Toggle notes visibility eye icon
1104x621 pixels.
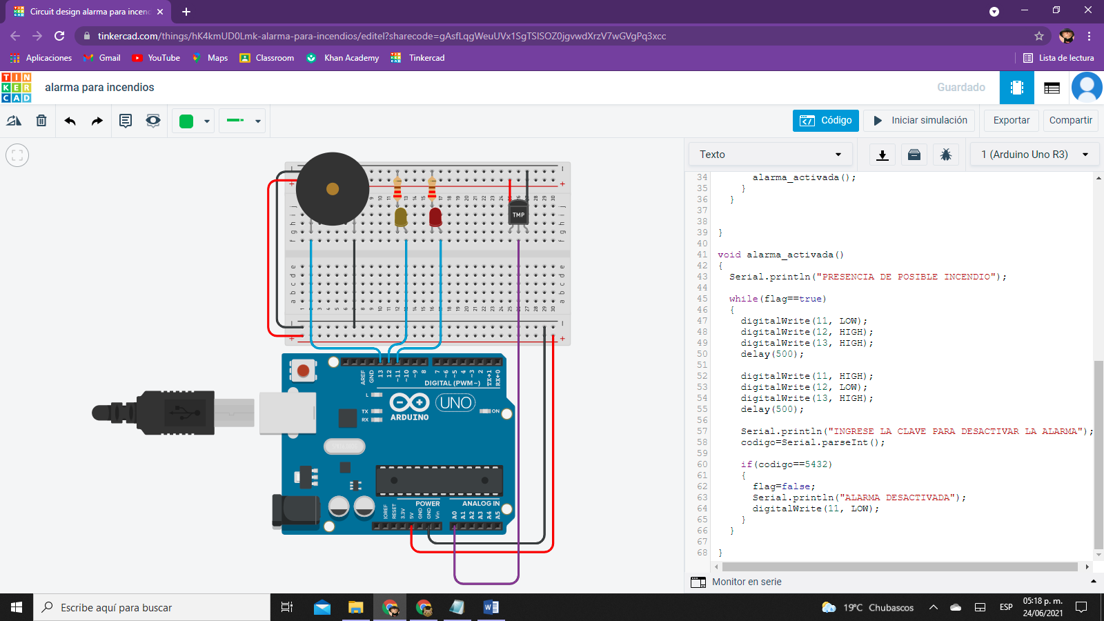pos(153,121)
